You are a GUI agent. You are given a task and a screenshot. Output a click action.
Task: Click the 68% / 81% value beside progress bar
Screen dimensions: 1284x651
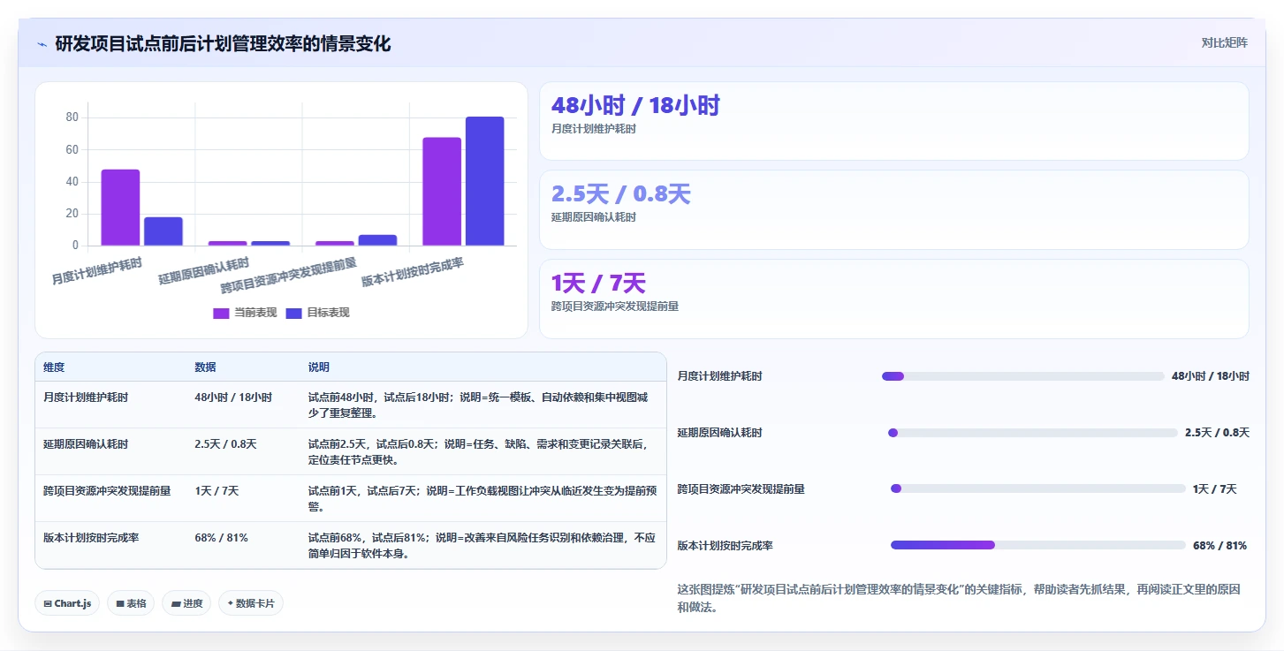1219,546
